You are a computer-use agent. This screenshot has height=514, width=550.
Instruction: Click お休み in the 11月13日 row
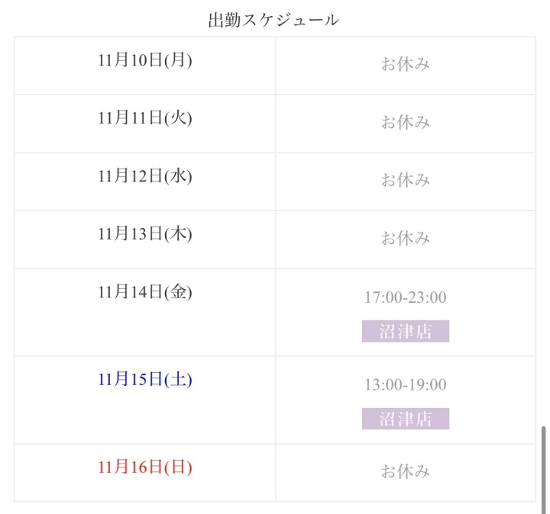pyautogui.click(x=405, y=238)
